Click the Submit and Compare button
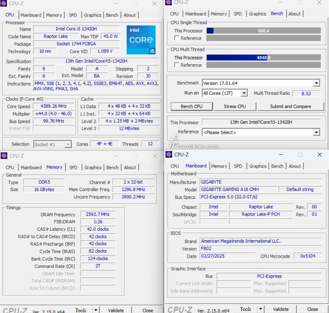Screen dimensions: 329x313 (x=291, y=106)
